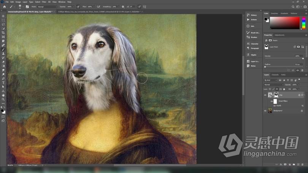Select the dog layer mask thumbnail
The height and width of the screenshot is (173, 308).
coord(276,95)
